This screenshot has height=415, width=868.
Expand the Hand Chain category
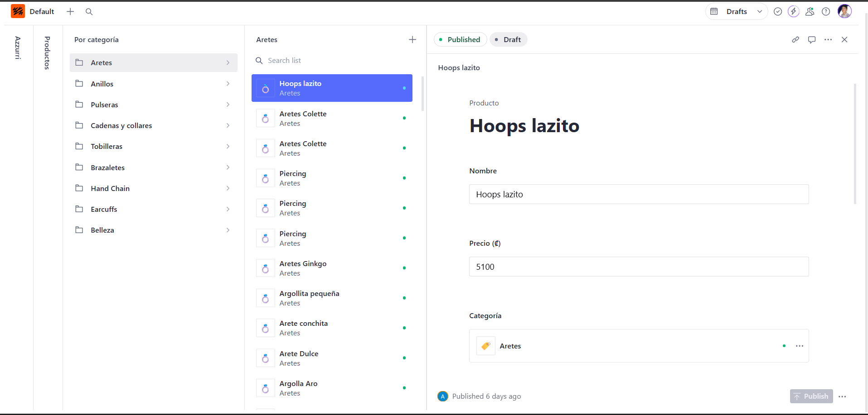154,188
